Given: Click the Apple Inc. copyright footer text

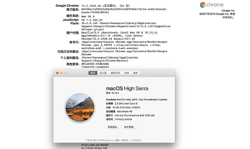Looking at the screenshot, I should [108, 140].
